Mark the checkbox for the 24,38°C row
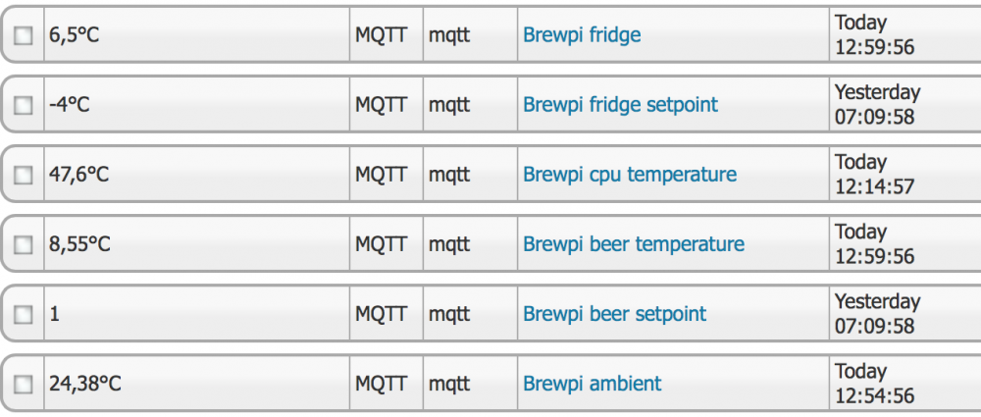The width and height of the screenshot is (981, 417). click(23, 385)
